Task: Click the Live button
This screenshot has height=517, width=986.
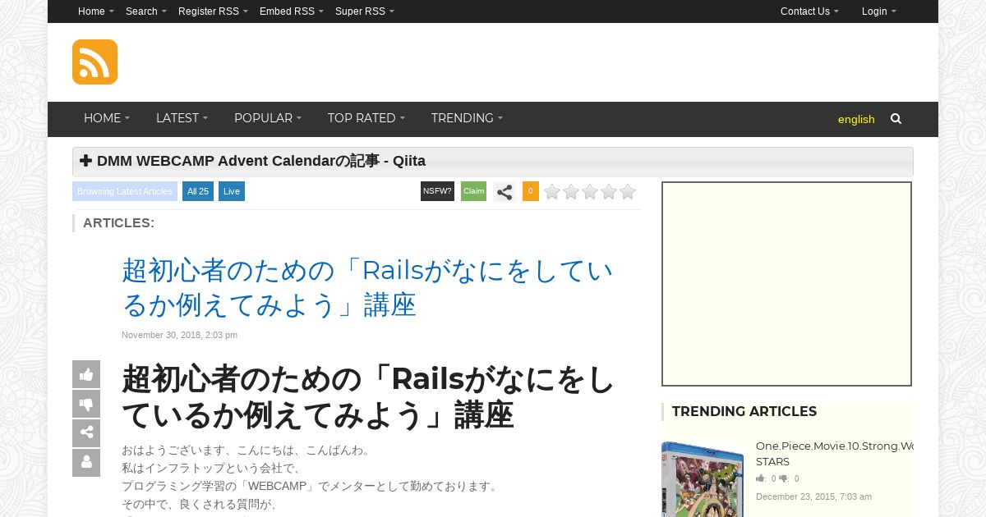Action: pyautogui.click(x=232, y=191)
